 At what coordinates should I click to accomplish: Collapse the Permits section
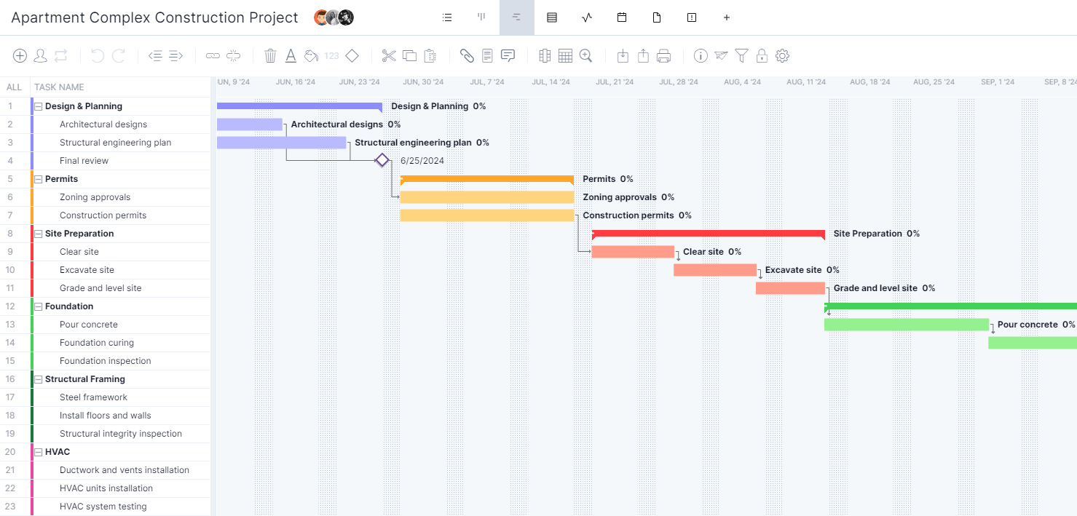click(x=38, y=178)
